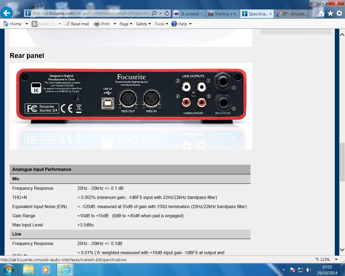The height and width of the screenshot is (276, 345).
Task: Click the "+3.5dBu" value
Action: pyautogui.click(x=85, y=225)
